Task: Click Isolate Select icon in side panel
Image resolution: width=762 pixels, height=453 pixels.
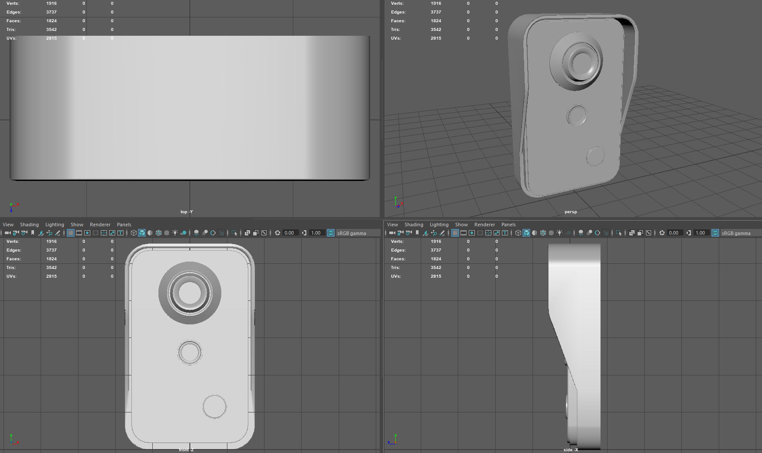Action: (619, 233)
